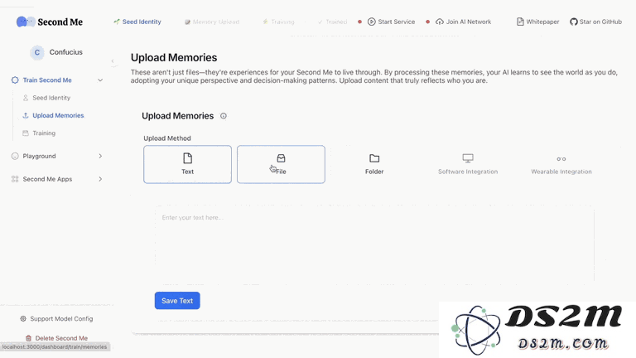
Task: Click the Upload Memories info icon
Action: 224,116
